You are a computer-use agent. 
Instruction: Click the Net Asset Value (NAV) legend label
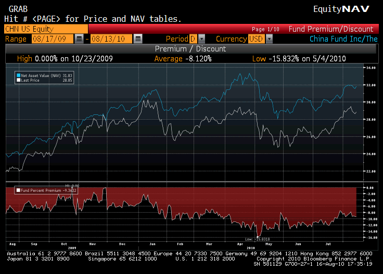click(x=41, y=75)
